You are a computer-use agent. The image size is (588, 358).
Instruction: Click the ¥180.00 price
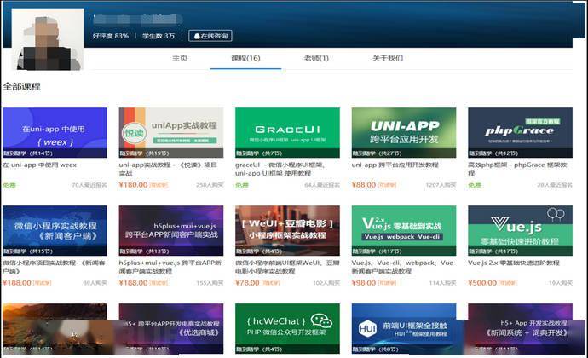point(133,185)
